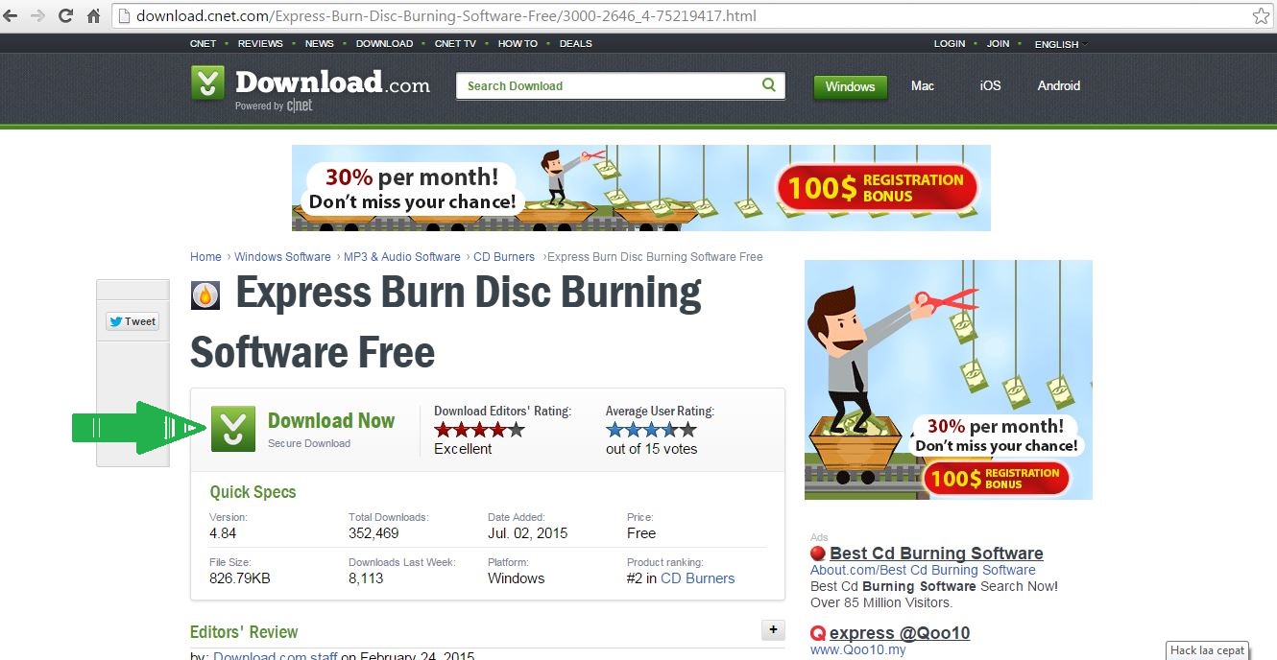Open MP3 & Audio Software breadcrumb link
The width and height of the screenshot is (1277, 660).
coord(402,256)
